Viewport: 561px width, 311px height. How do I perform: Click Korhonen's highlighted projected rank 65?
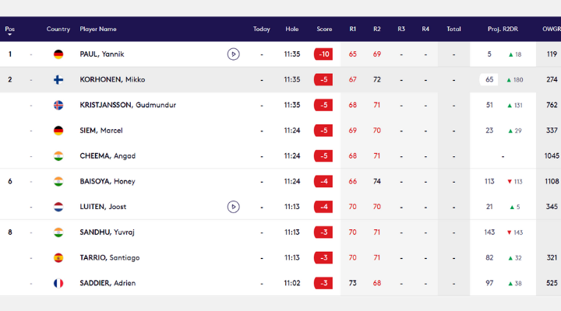point(489,79)
